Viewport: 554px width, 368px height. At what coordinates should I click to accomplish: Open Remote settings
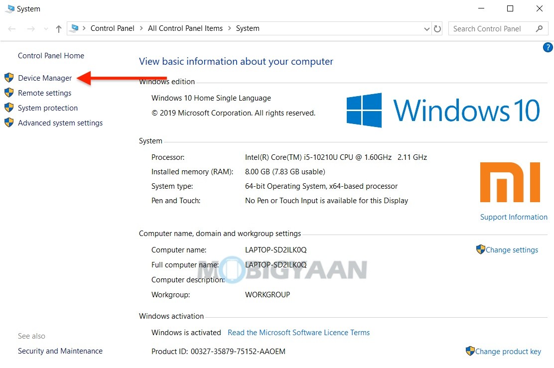pyautogui.click(x=44, y=93)
